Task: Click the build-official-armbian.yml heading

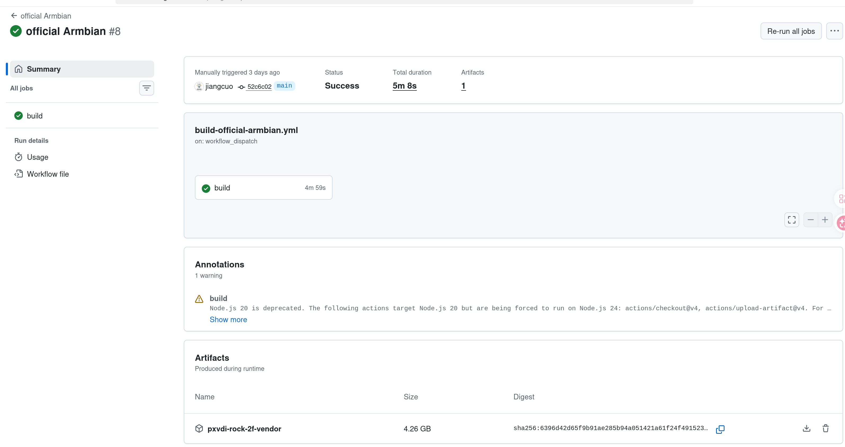Action: [x=246, y=130]
